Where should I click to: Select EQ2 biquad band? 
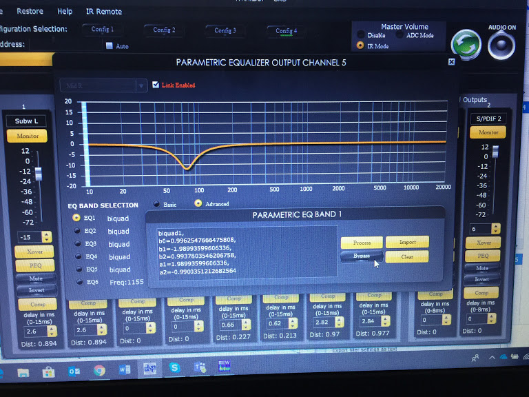click(x=77, y=231)
